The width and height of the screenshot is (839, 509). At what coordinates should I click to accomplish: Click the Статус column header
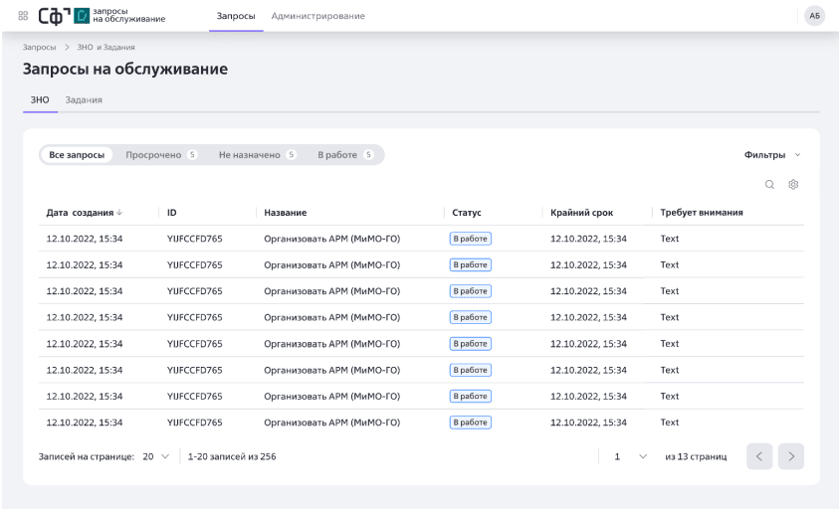tap(467, 213)
